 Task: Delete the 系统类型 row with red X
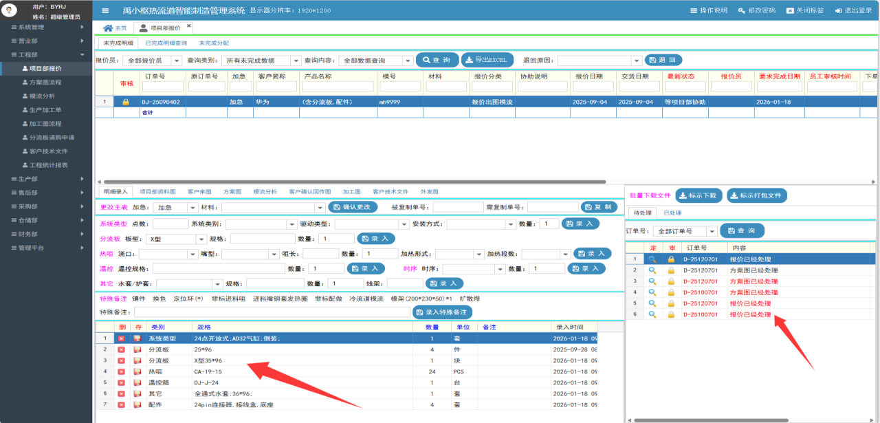click(121, 338)
